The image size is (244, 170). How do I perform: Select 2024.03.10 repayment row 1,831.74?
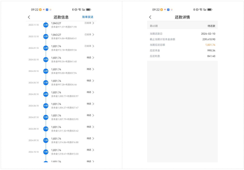[61, 71]
